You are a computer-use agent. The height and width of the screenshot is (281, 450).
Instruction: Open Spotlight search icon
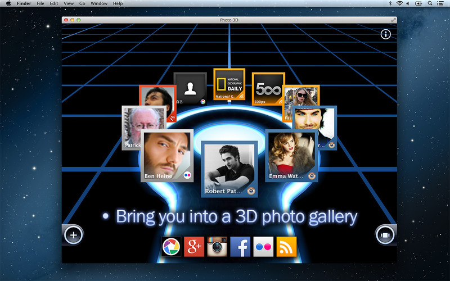pos(430,3)
